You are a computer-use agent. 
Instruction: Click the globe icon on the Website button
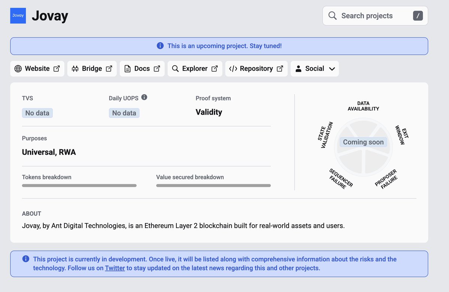click(18, 69)
